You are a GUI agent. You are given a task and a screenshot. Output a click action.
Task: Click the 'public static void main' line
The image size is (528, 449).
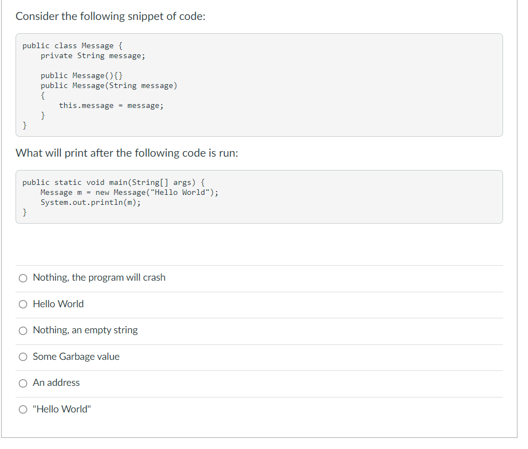coord(114,183)
